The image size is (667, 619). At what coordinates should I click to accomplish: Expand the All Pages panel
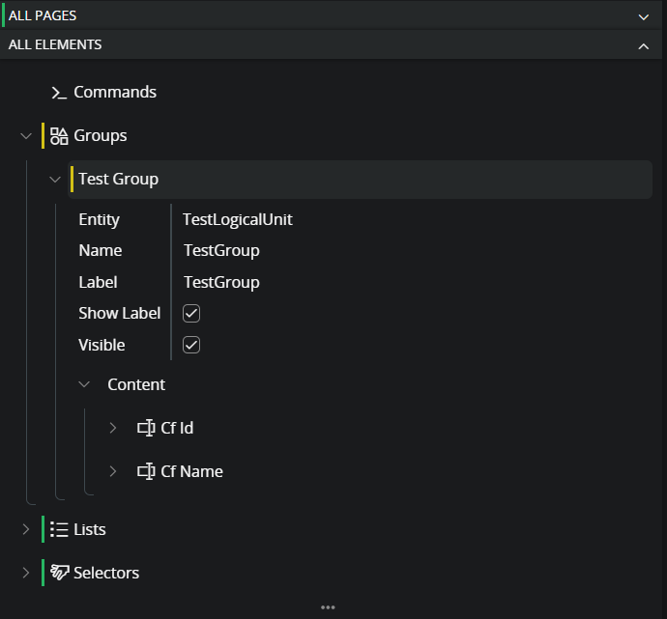click(644, 16)
